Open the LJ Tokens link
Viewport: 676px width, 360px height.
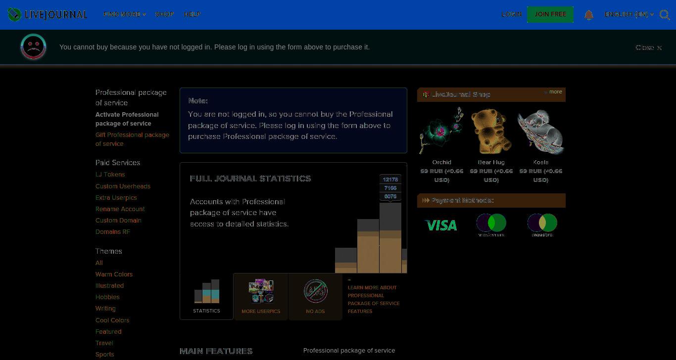pos(110,175)
